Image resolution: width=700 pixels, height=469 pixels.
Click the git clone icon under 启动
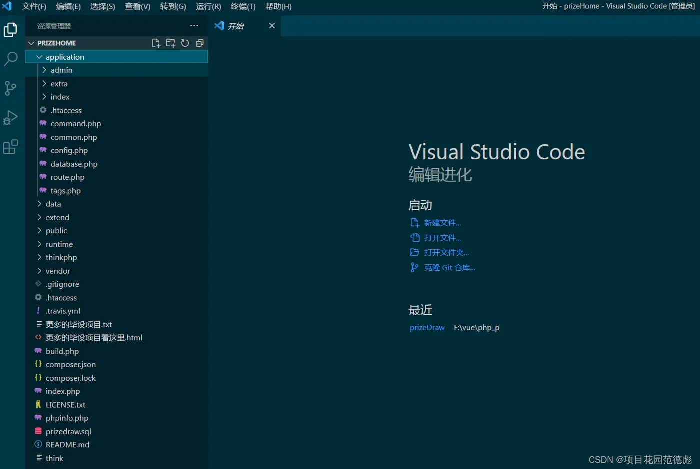414,268
